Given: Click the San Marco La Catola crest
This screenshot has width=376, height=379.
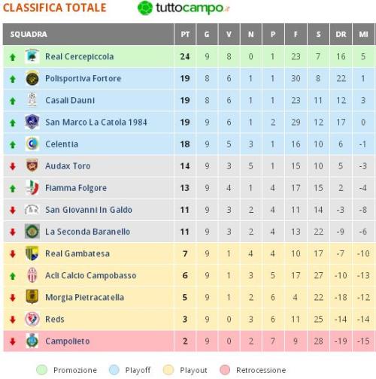Looking at the screenshot, I should click(x=32, y=122).
